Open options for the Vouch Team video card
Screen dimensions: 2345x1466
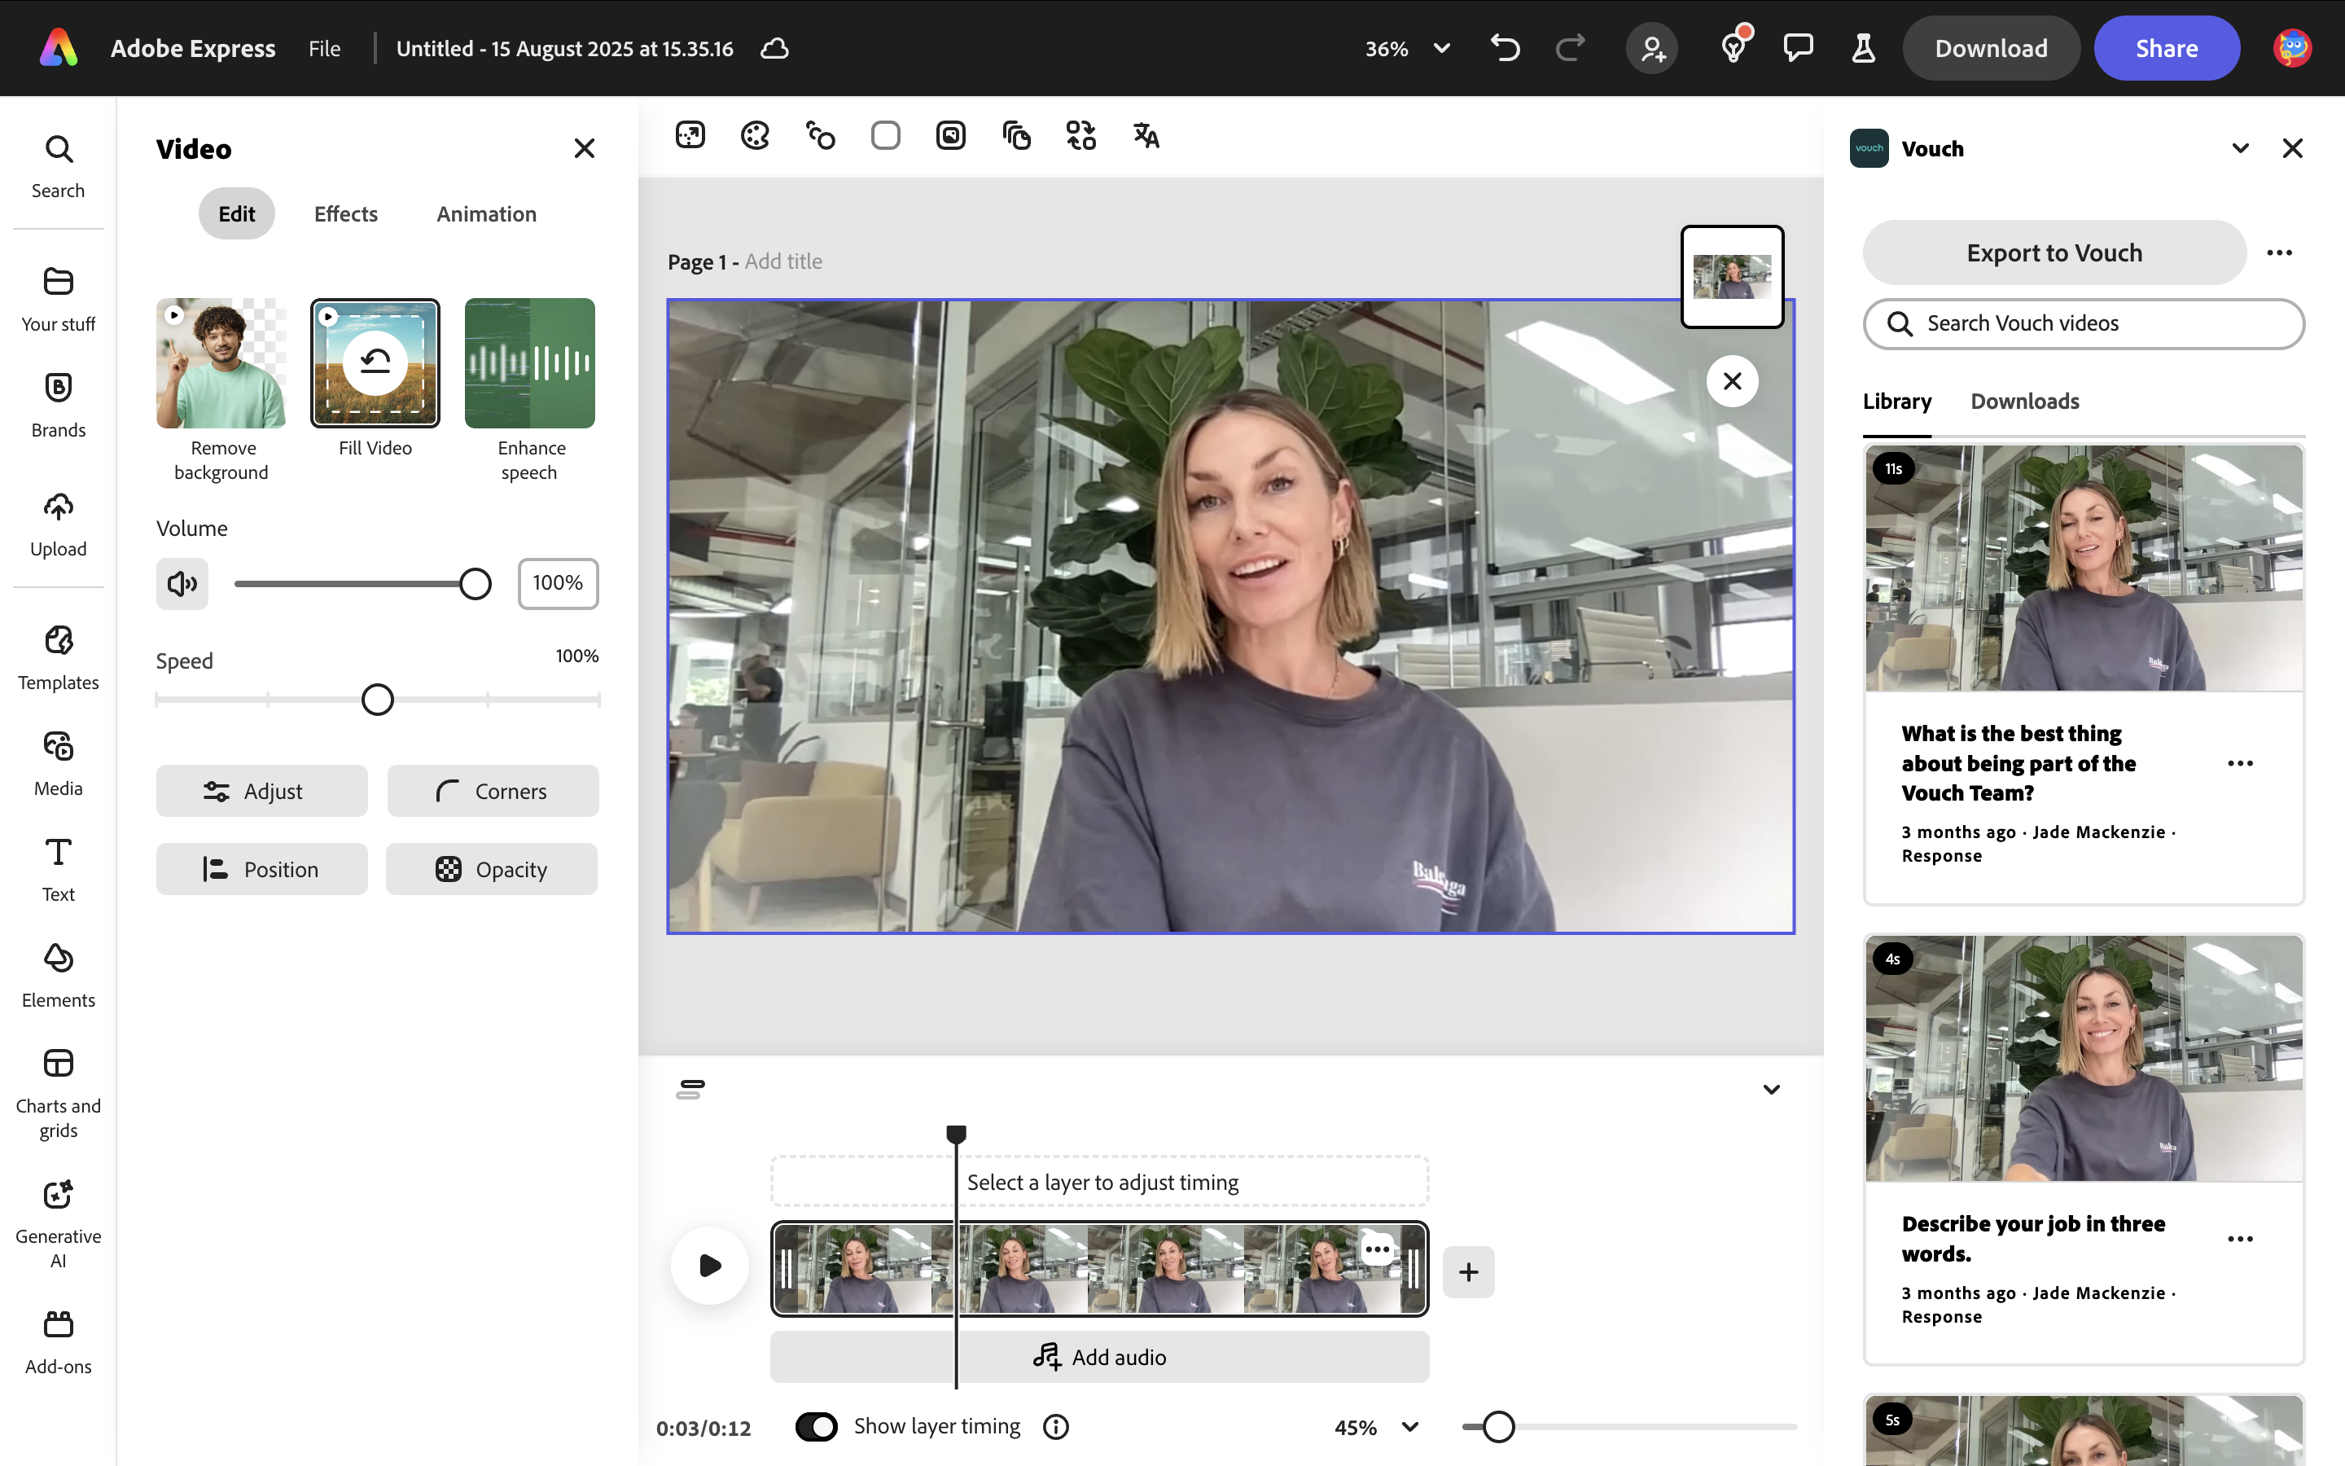2240,763
